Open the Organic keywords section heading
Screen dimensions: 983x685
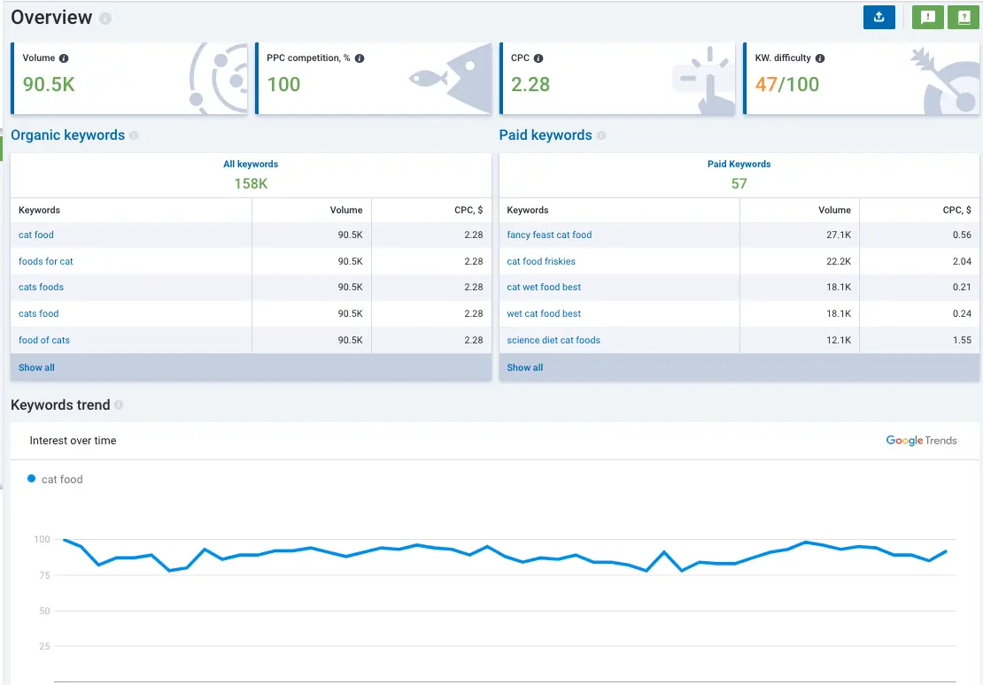coord(67,135)
